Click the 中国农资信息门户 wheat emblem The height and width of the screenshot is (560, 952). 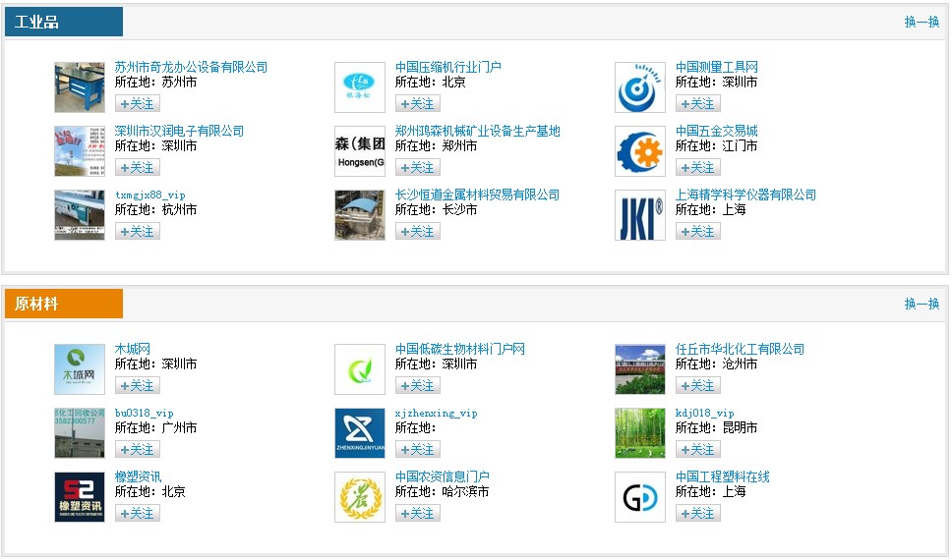pyautogui.click(x=359, y=497)
